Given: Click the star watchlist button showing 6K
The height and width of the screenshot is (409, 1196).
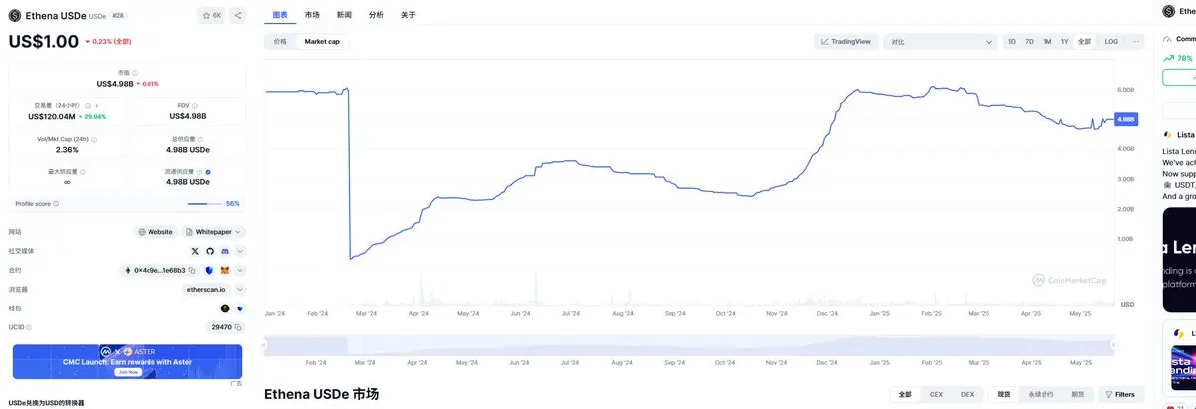Looking at the screenshot, I should coord(212,15).
